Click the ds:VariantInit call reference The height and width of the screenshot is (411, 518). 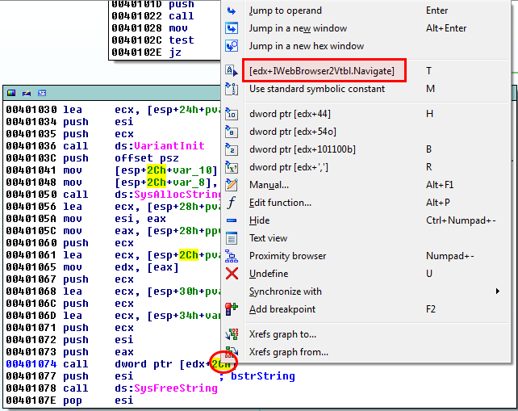coord(173,146)
